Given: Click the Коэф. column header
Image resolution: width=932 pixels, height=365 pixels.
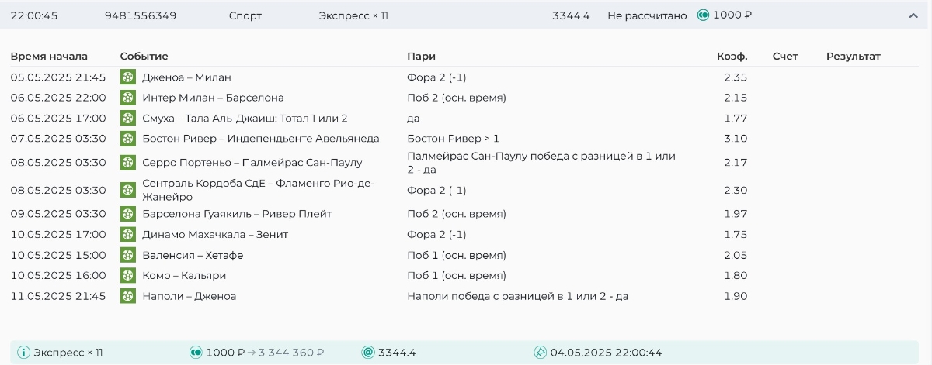Looking at the screenshot, I should coord(732,57).
